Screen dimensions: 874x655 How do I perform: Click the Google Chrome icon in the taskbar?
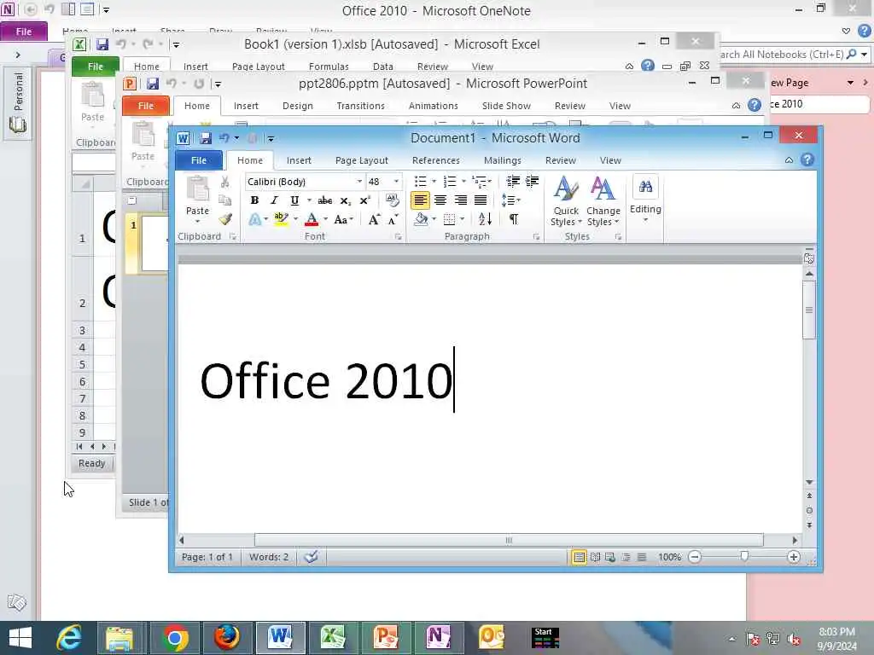click(175, 637)
